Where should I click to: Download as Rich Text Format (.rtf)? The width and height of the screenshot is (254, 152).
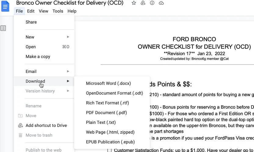click(x=112, y=103)
